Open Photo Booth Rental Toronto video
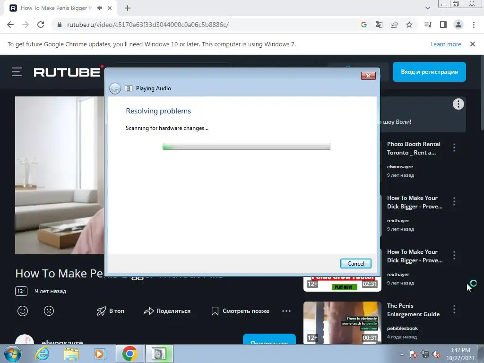Image resolution: width=484 pixels, height=363 pixels. pyautogui.click(x=414, y=148)
